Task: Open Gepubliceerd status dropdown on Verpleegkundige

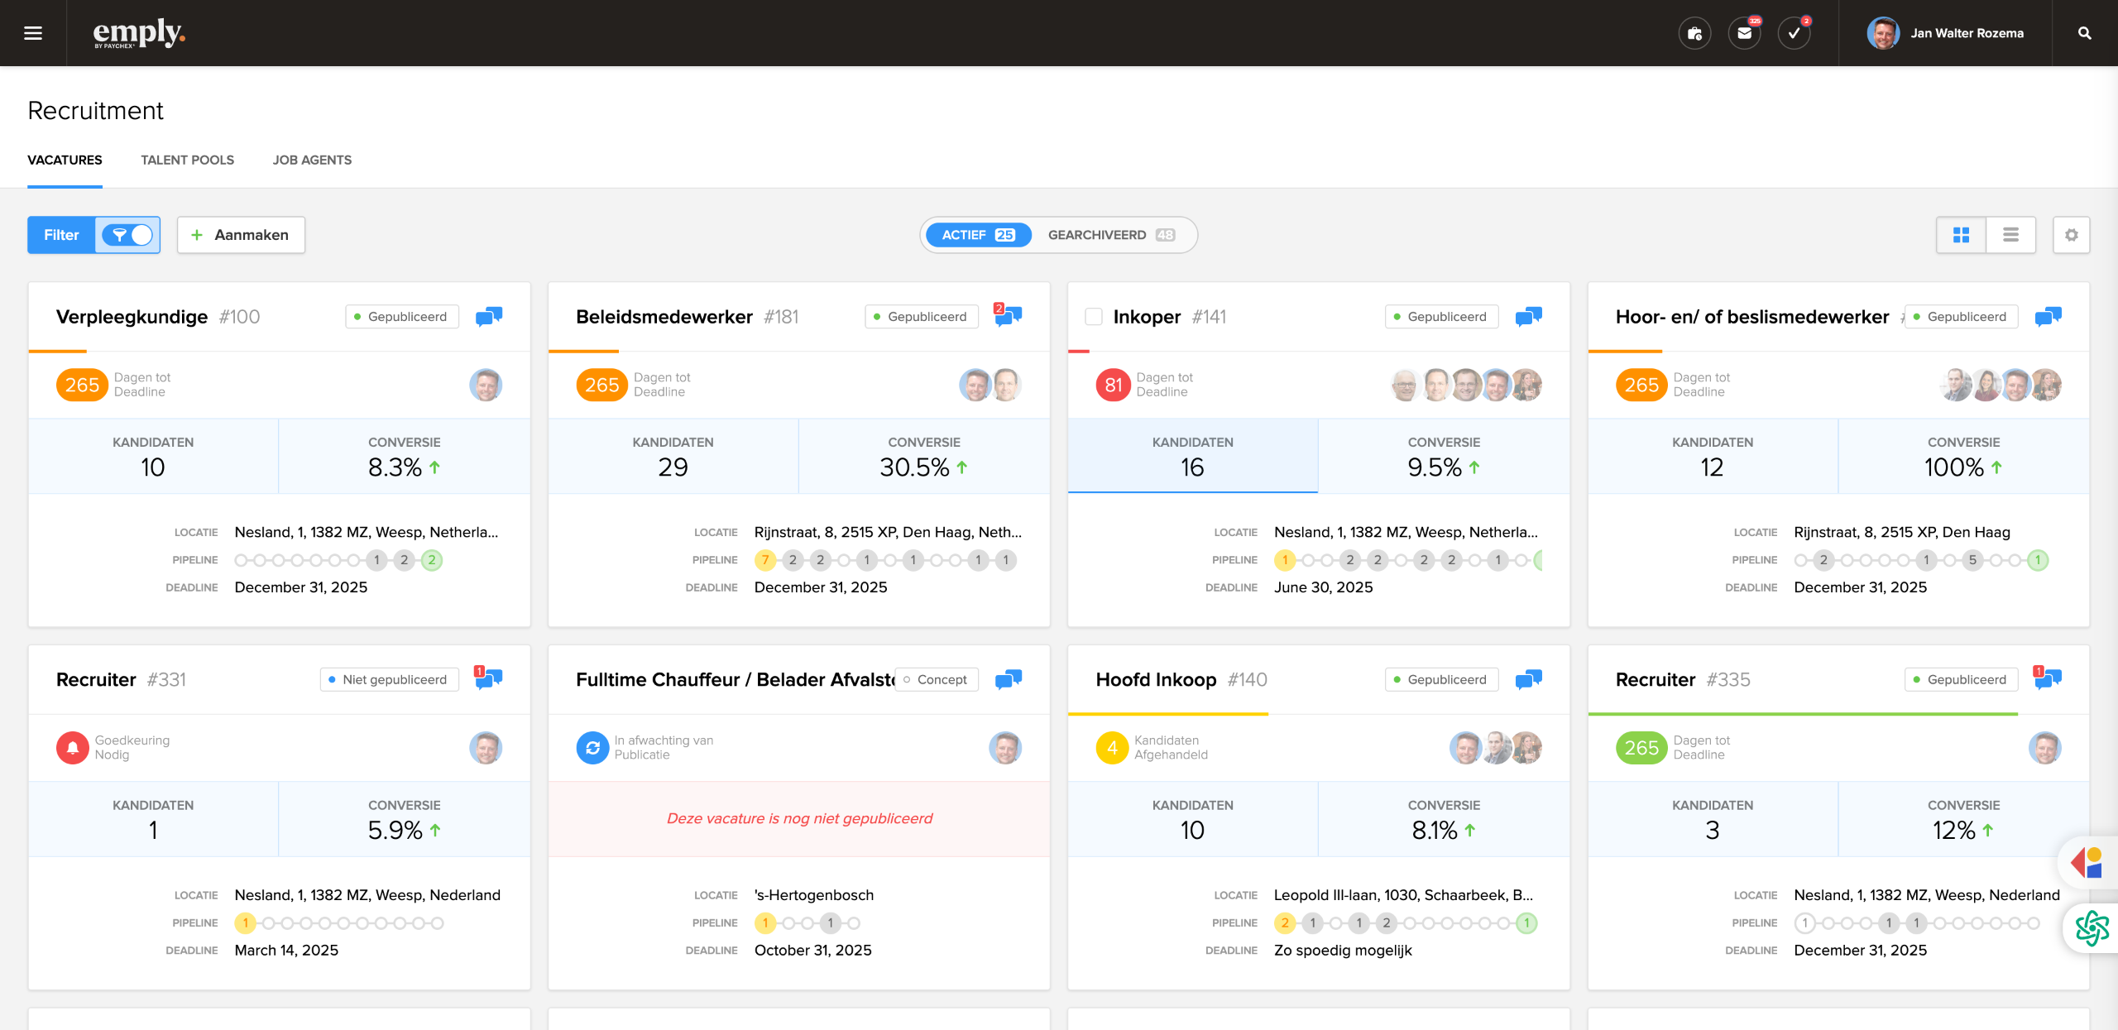Action: [x=401, y=317]
